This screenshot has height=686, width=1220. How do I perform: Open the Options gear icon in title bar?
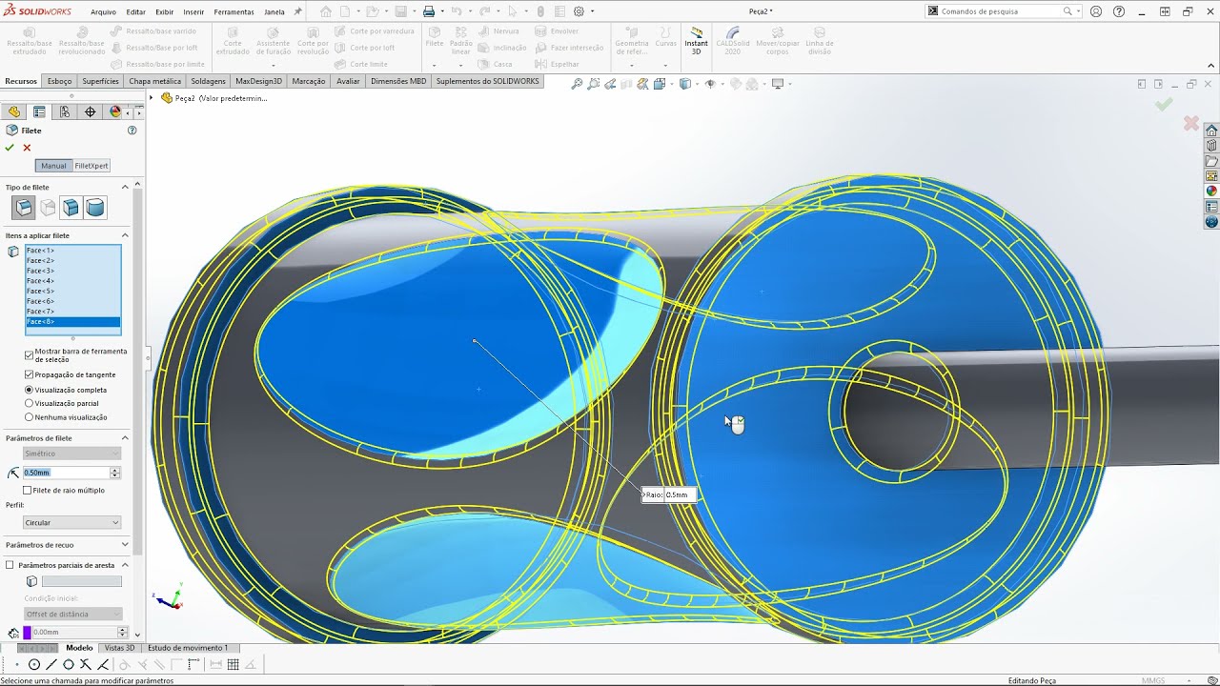click(579, 11)
